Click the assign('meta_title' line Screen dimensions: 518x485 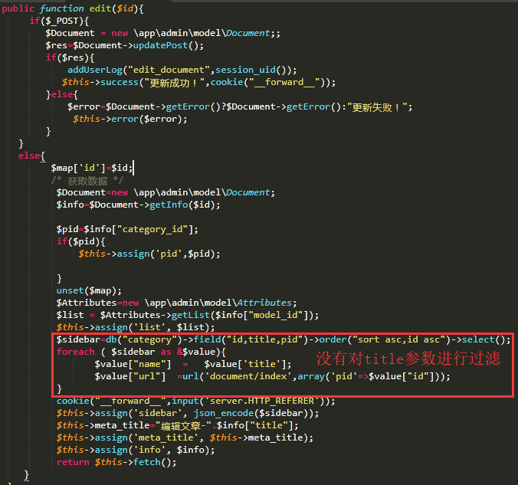click(185, 437)
